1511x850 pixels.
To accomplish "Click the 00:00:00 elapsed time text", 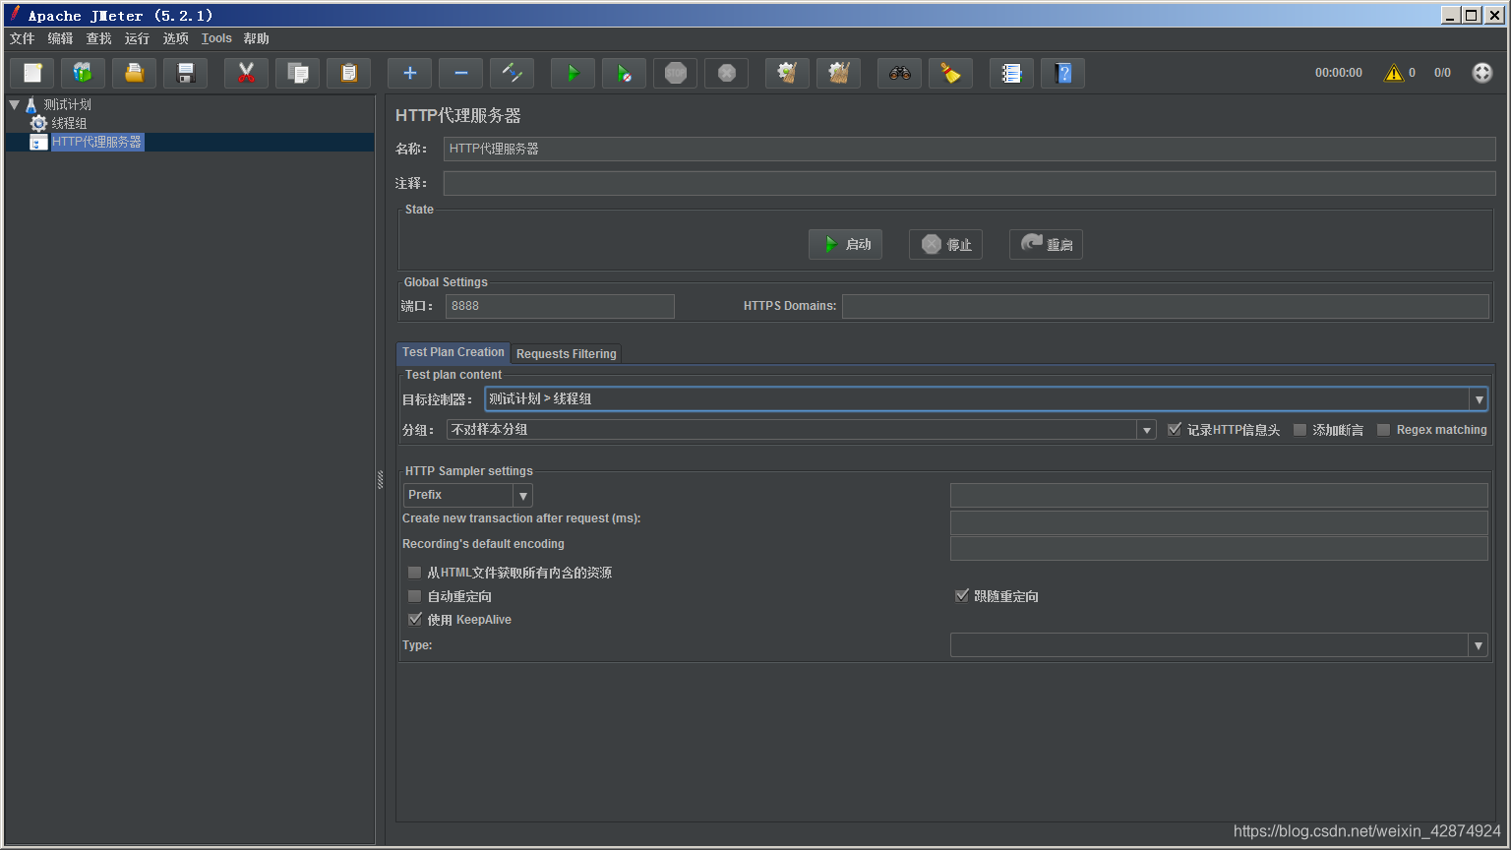I will 1338,73.
